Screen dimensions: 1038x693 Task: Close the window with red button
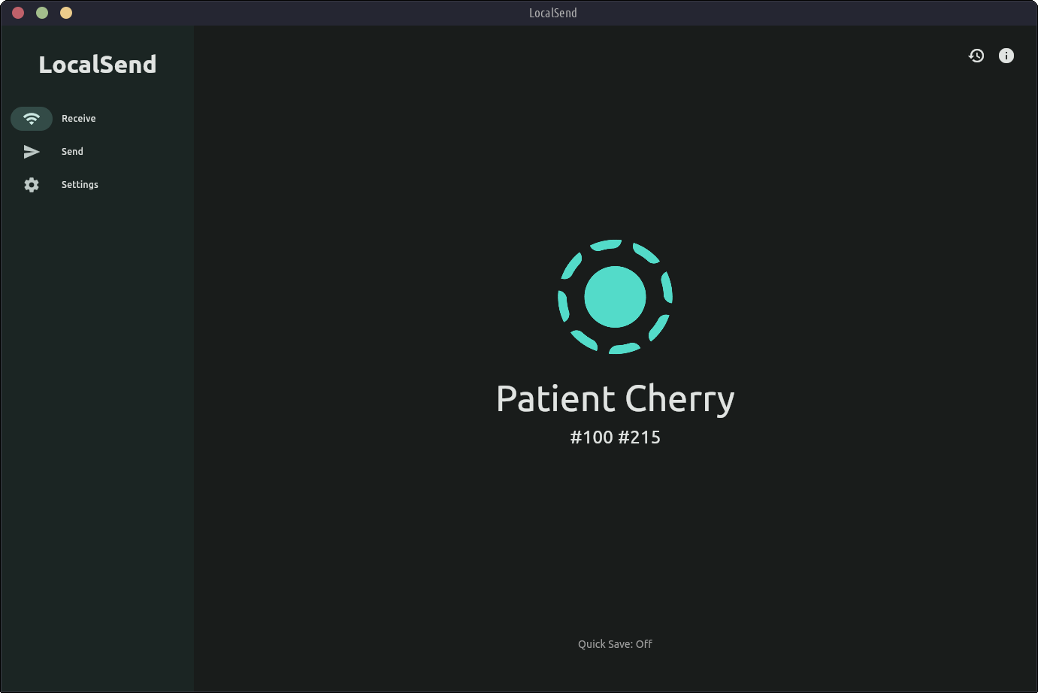pyautogui.click(x=18, y=13)
